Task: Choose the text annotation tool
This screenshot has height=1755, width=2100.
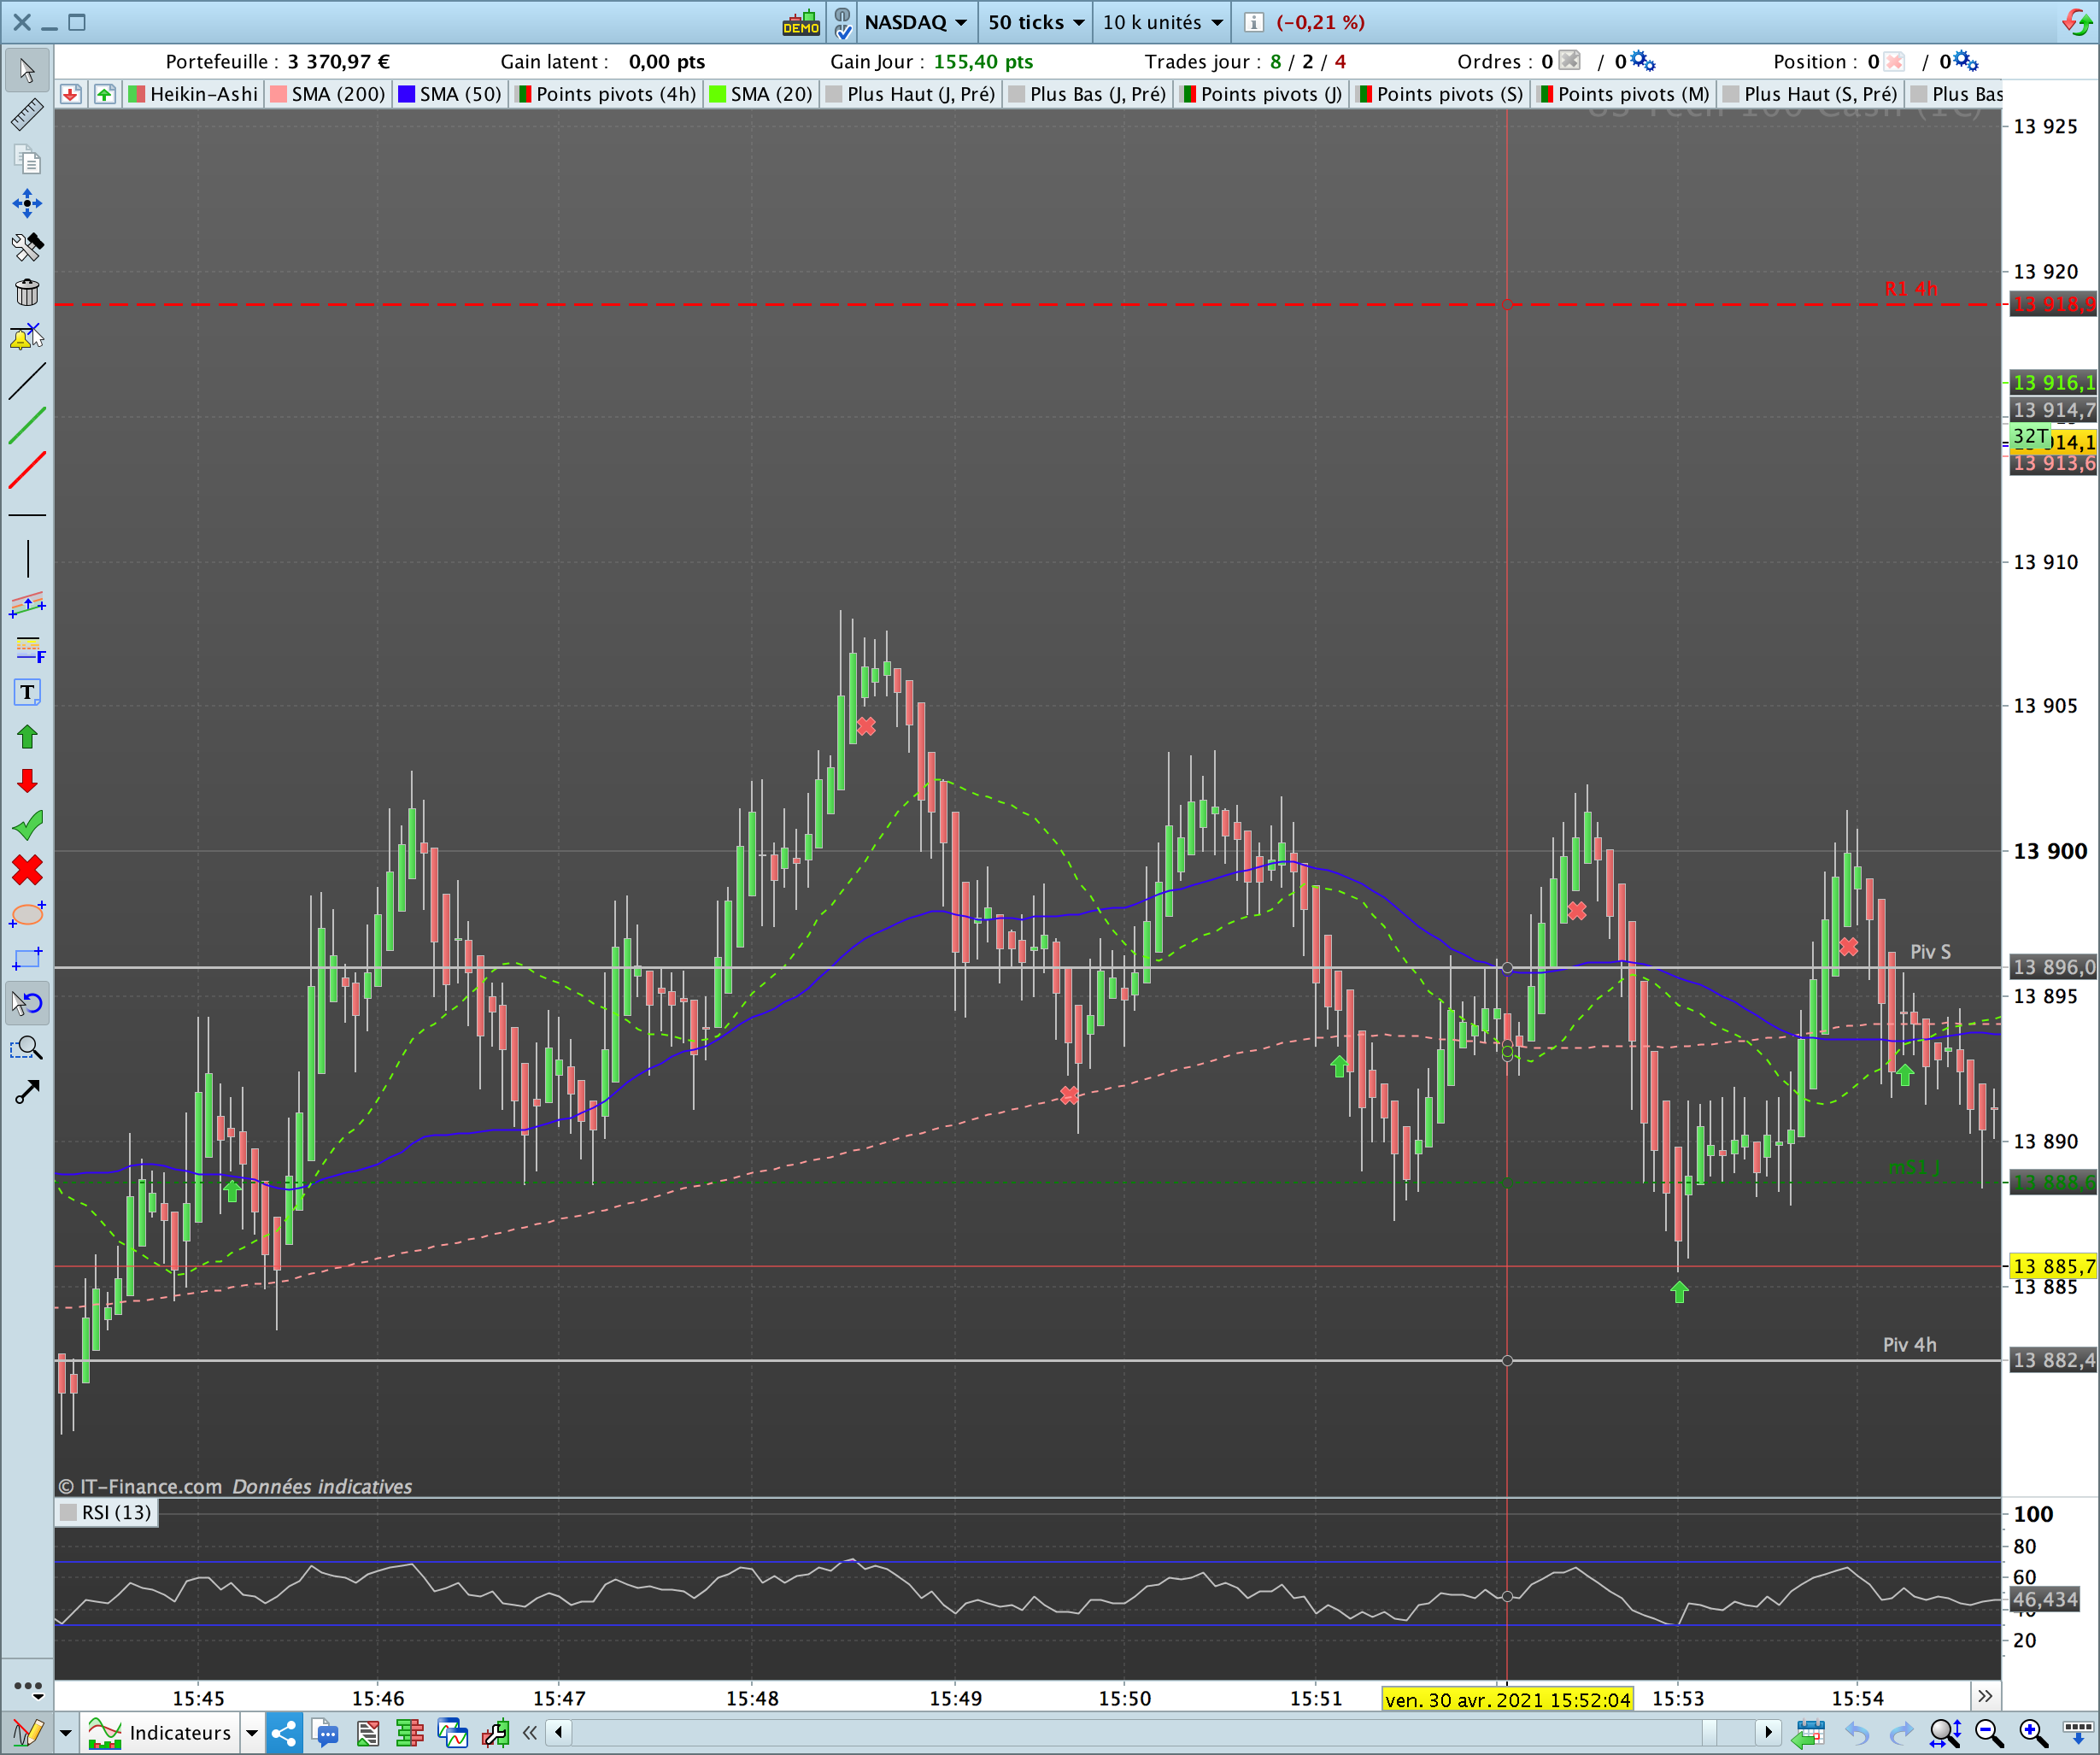Action: [x=27, y=692]
